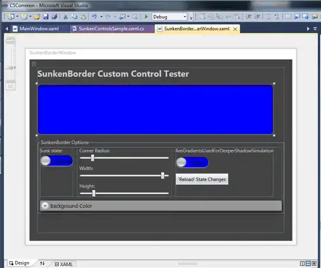Click the Redo toolbar icon
This screenshot has height=268, width=321.
pyautogui.click(x=108, y=17)
